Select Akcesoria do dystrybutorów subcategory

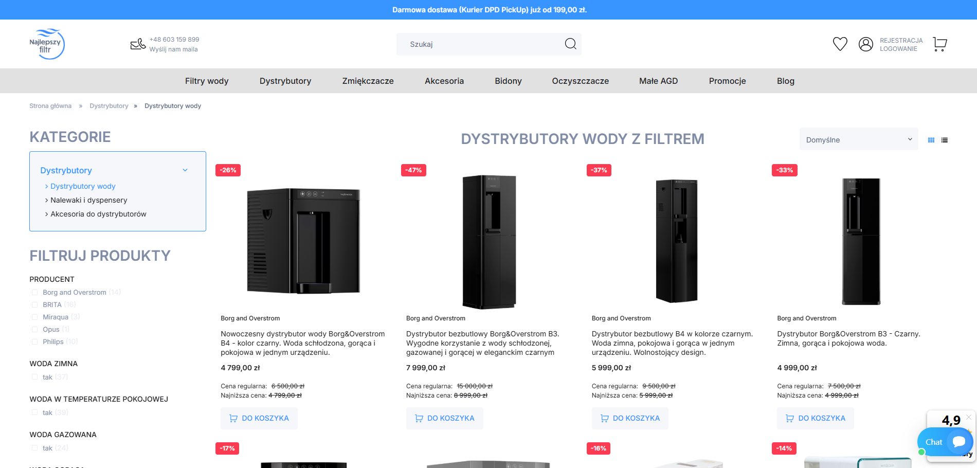tap(98, 214)
